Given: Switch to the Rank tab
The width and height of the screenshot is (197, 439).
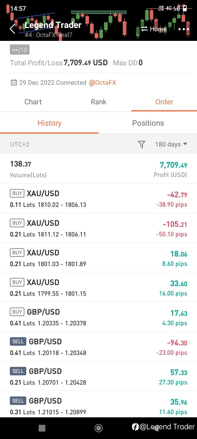Looking at the screenshot, I should [x=99, y=102].
